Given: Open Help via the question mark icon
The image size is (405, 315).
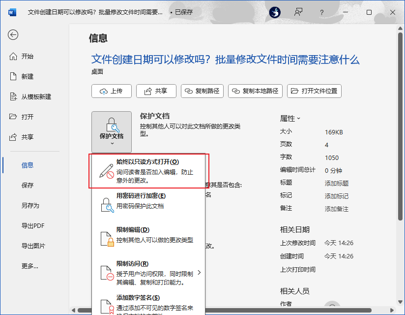Looking at the screenshot, I should tap(321, 12).
